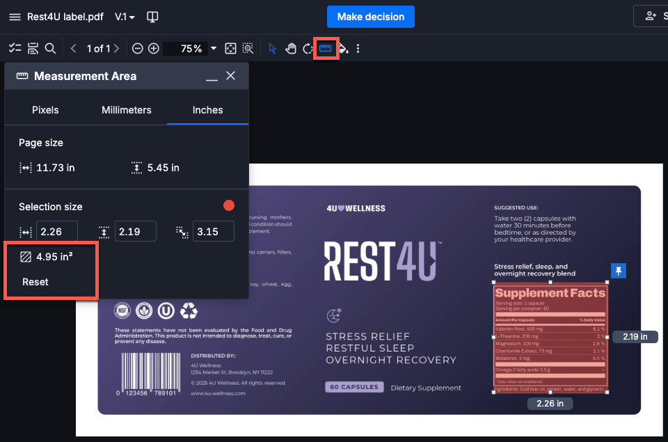Open the thumbnails/pages panel icon

(x=33, y=49)
